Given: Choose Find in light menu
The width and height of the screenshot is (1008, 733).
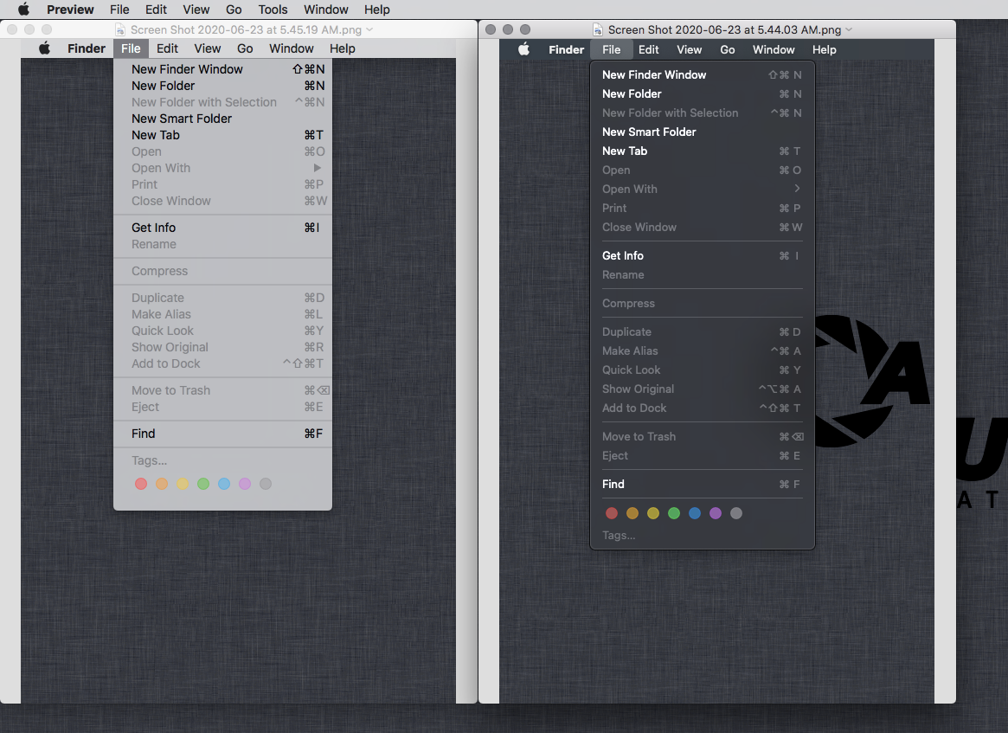Looking at the screenshot, I should click(222, 434).
